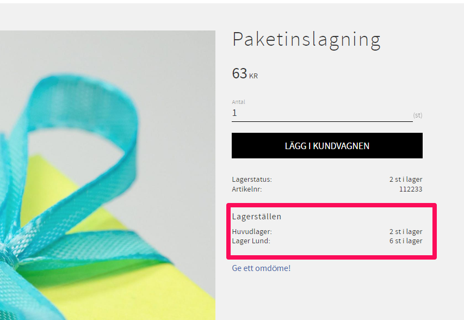This screenshot has height=320, width=464.
Task: Click Lager Lund value 6 st i lager
Action: tap(406, 241)
